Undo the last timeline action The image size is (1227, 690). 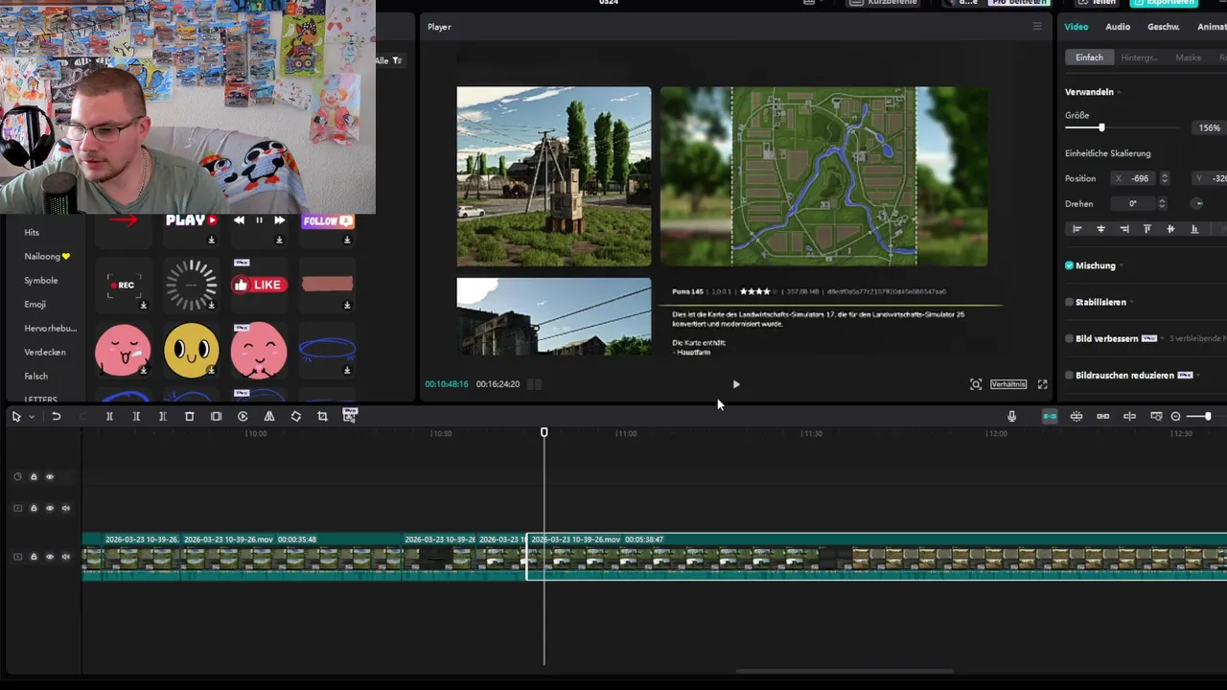click(x=57, y=417)
